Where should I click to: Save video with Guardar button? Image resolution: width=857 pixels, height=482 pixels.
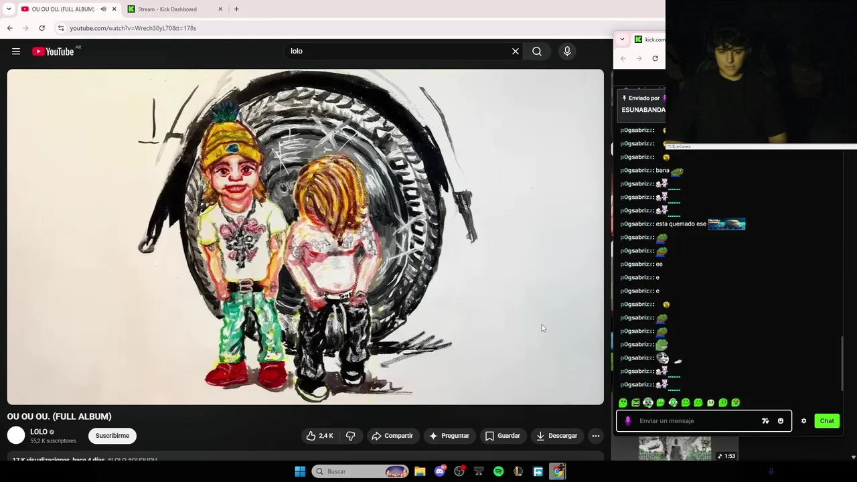pos(502,436)
